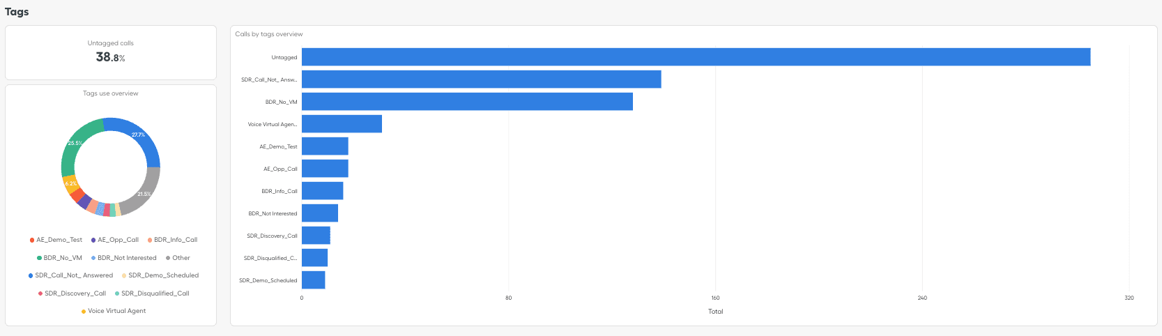Click the SDR_Demo_Scheduled bar
Image resolution: width=1162 pixels, height=336 pixels.
313,280
